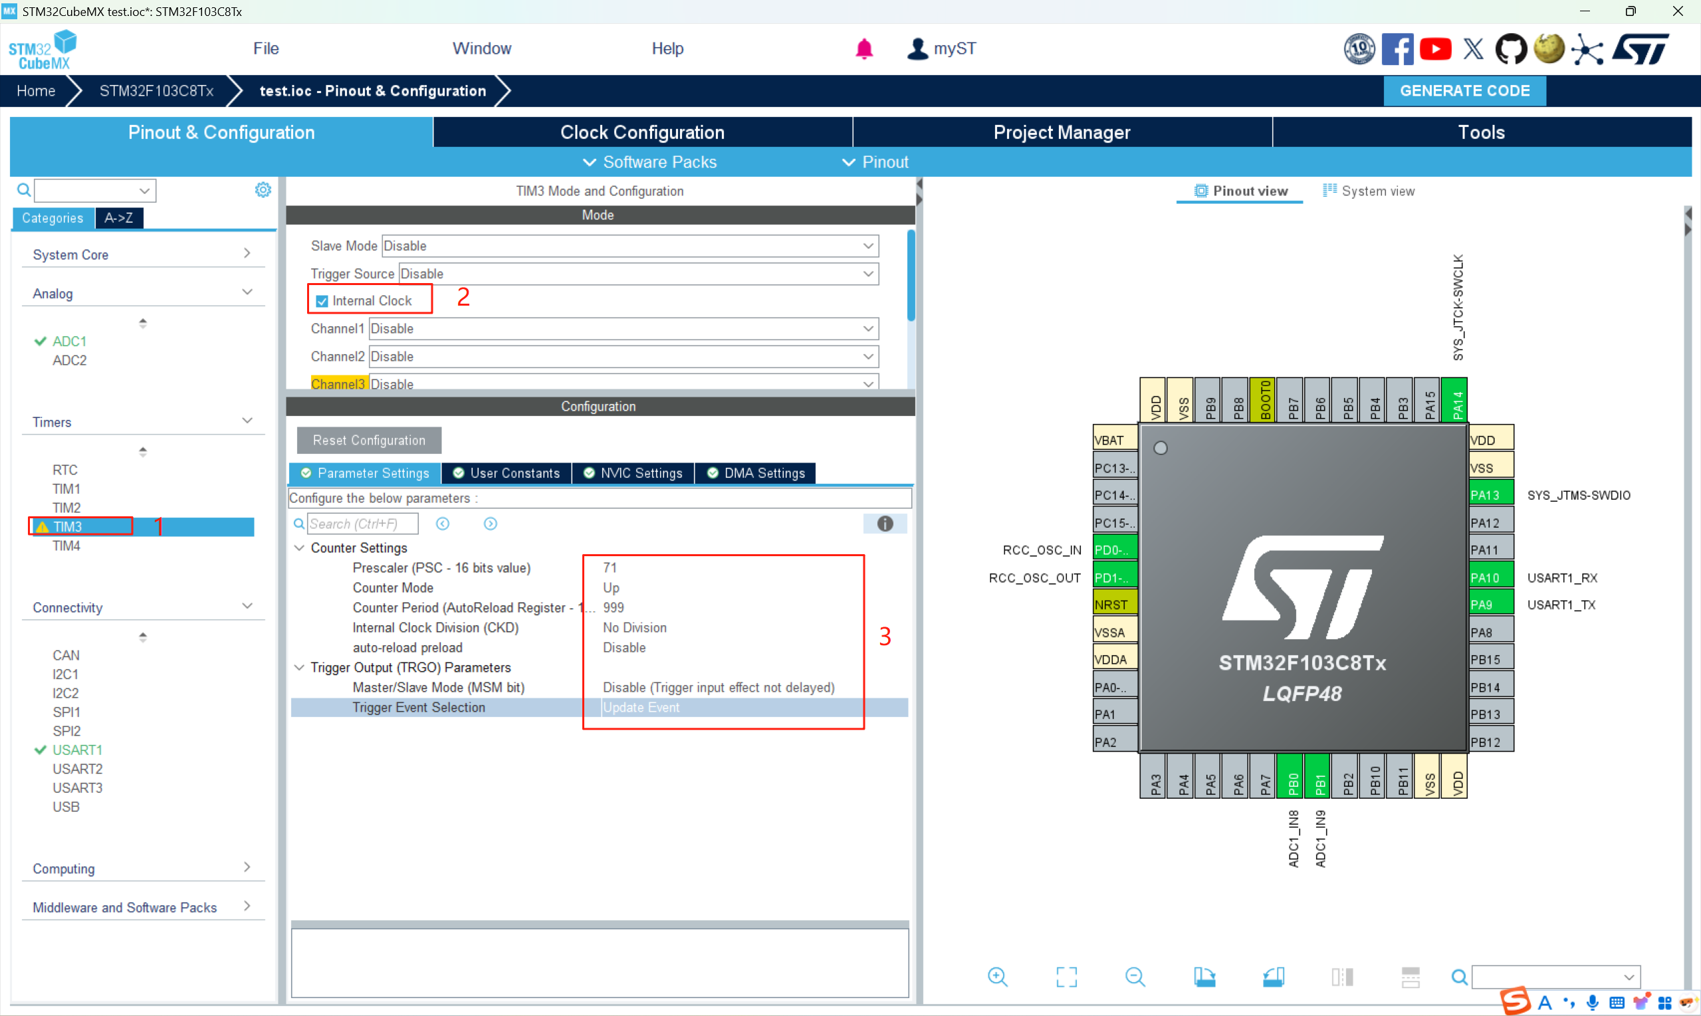
Task: Select USART1 in the Connectivity list
Action: click(x=77, y=750)
